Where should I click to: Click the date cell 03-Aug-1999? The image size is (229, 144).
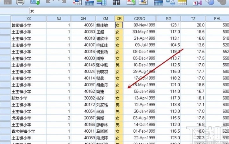click(x=140, y=118)
